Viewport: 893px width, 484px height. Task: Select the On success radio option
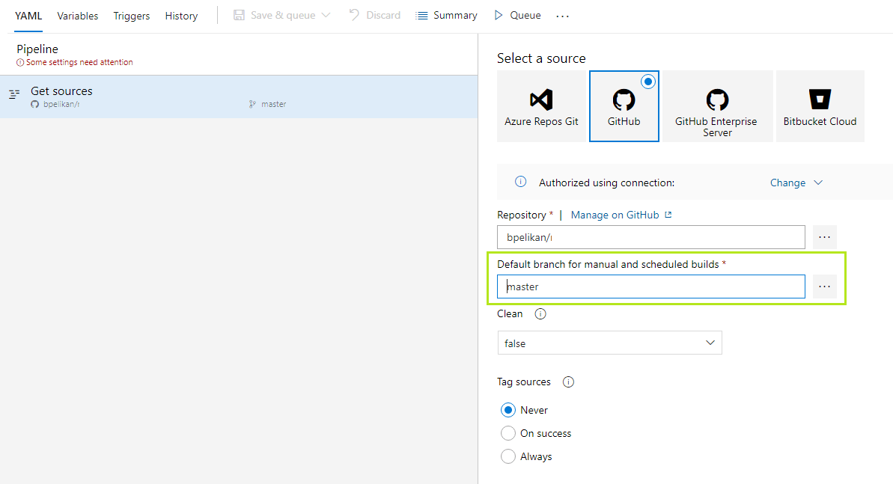point(508,433)
